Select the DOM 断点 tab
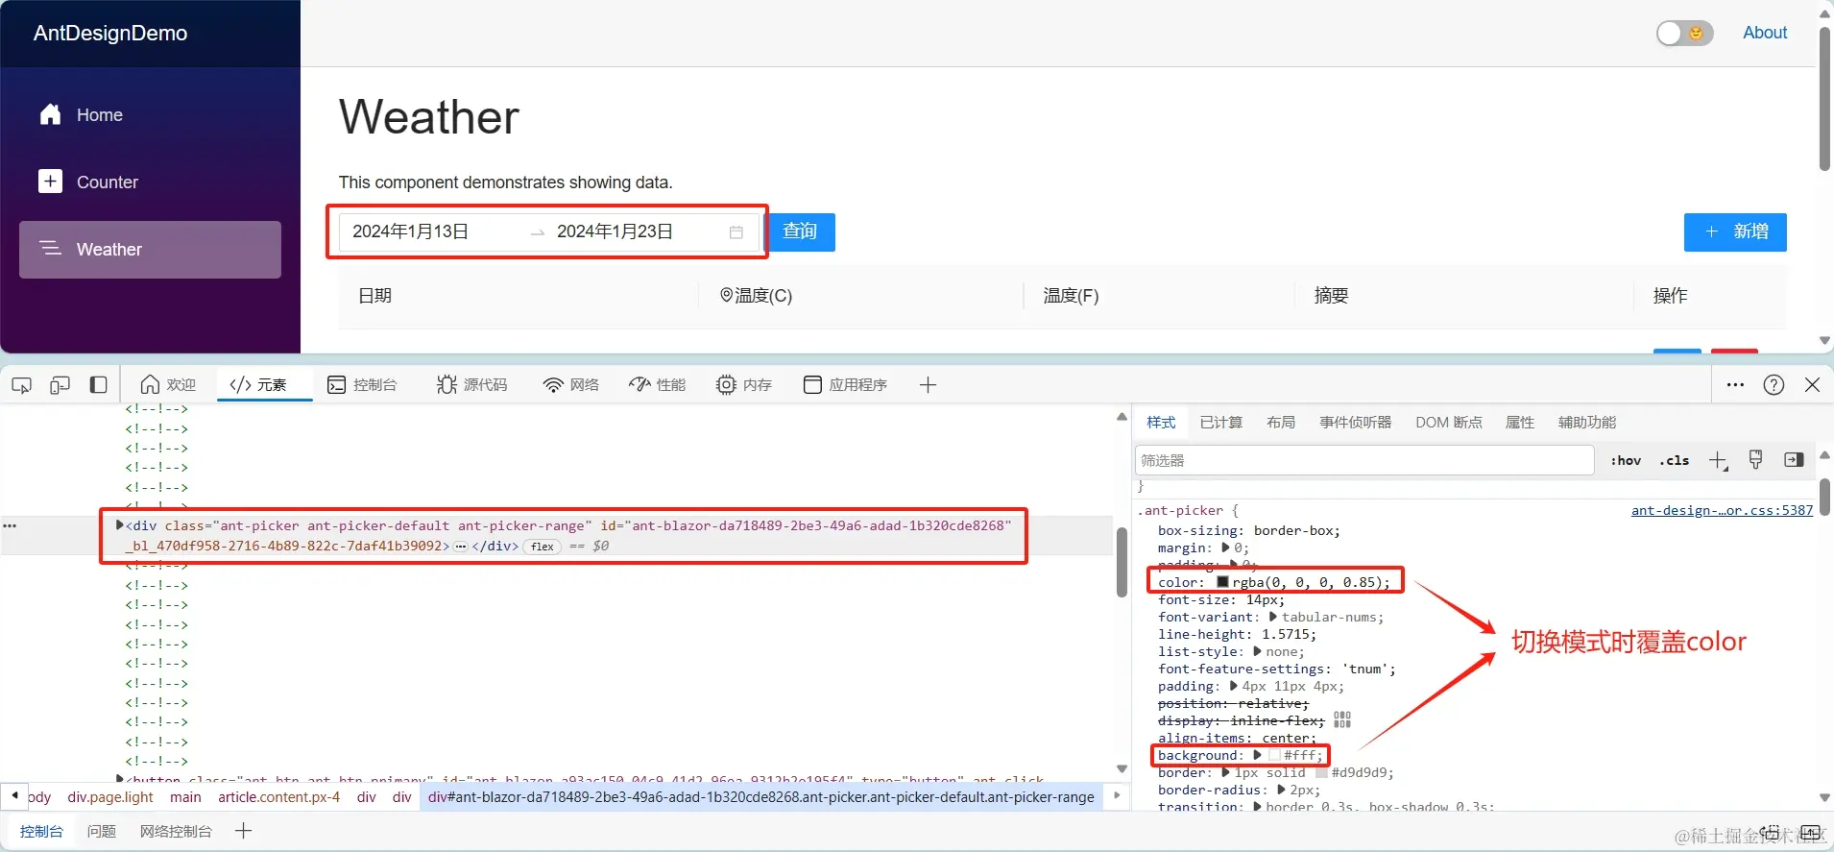 [x=1448, y=423]
